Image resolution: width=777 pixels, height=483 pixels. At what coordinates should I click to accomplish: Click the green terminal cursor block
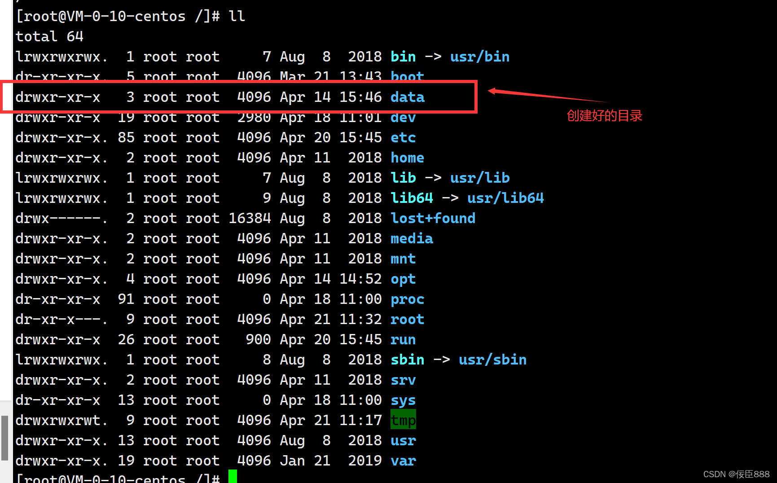coord(233,476)
